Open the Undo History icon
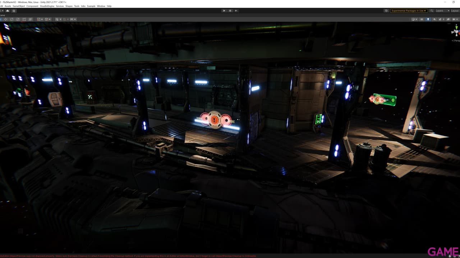Image resolution: width=460 pixels, height=258 pixels. click(x=386, y=11)
